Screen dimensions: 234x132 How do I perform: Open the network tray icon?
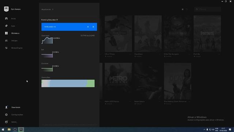click(x=210, y=129)
